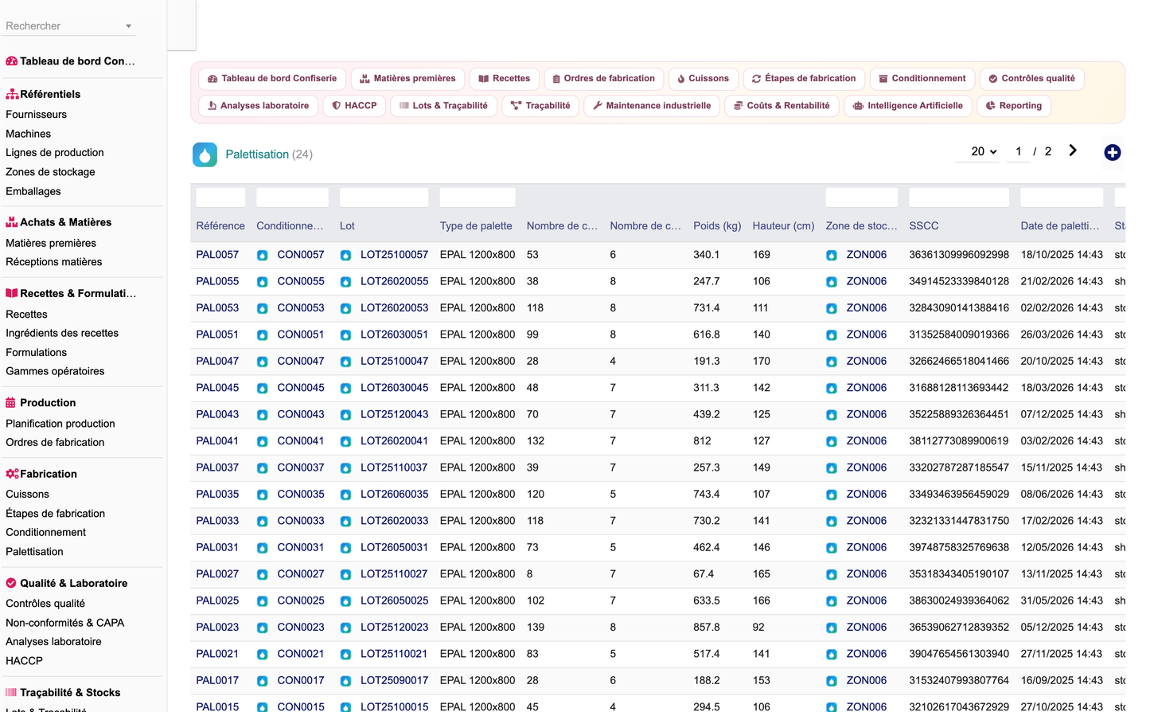Open Planification production in sidebar
Screen dimensions: 1150x712
60,424
